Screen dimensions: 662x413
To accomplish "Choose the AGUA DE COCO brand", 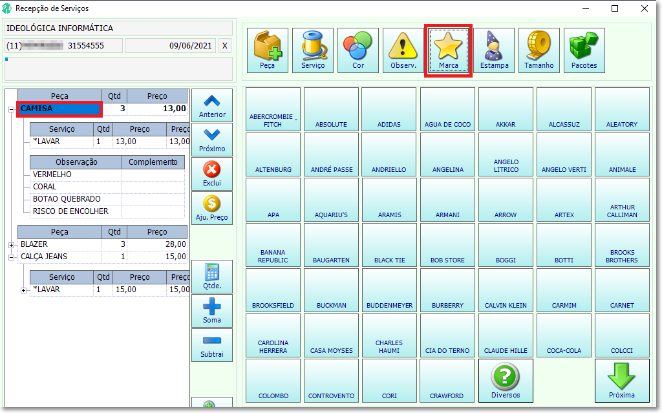I will (x=447, y=109).
